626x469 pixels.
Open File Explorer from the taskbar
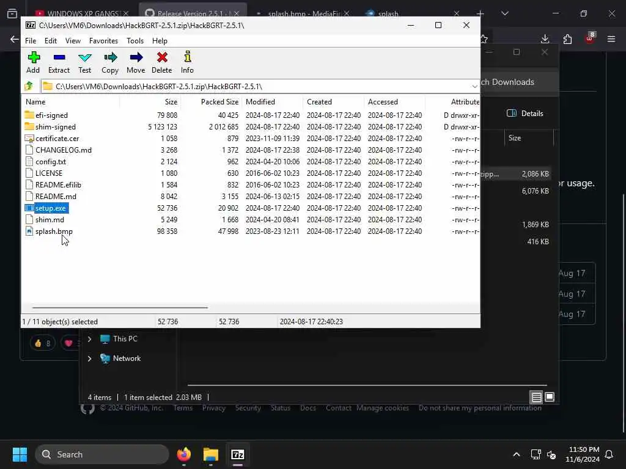click(211, 454)
